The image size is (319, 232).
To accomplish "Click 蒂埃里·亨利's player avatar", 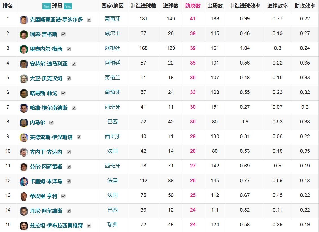I will click(24, 196).
